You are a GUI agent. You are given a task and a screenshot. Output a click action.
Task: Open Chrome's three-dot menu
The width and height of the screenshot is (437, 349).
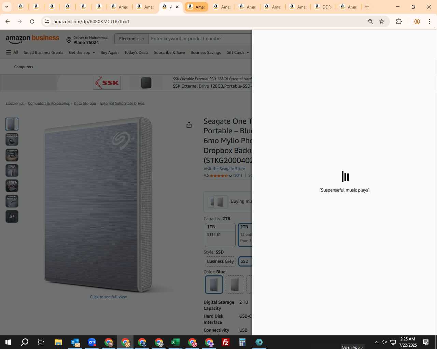point(429,21)
